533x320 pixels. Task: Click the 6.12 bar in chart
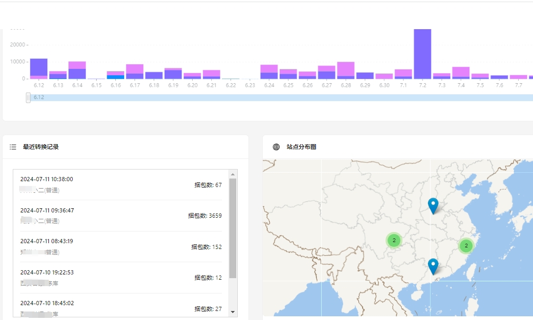coord(39,69)
